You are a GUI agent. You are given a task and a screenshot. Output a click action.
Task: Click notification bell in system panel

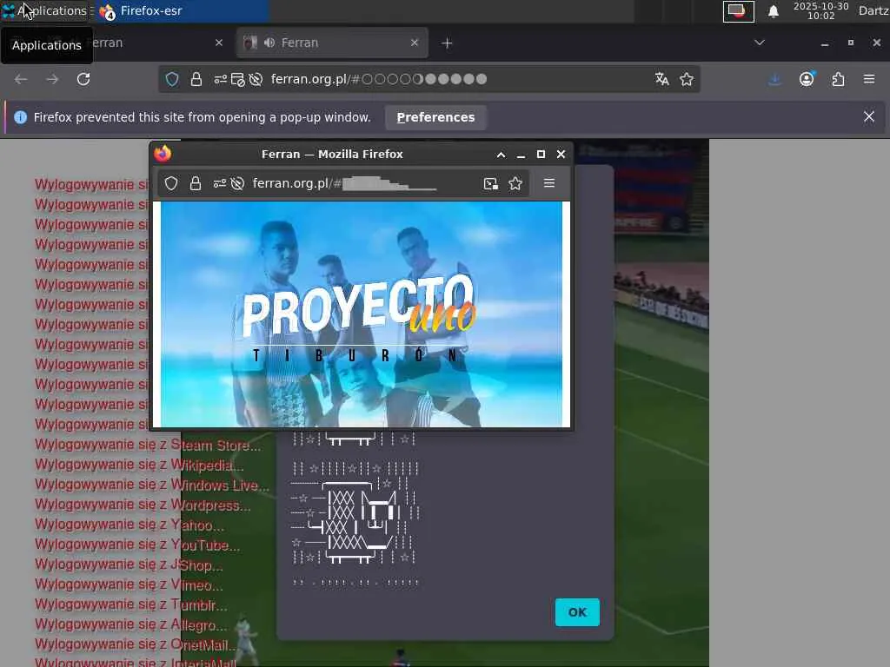[x=773, y=11]
